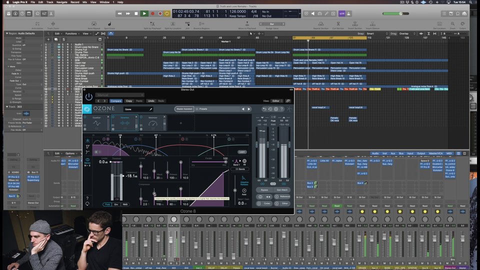Open the Drag Overlap dropdown

[407, 33]
